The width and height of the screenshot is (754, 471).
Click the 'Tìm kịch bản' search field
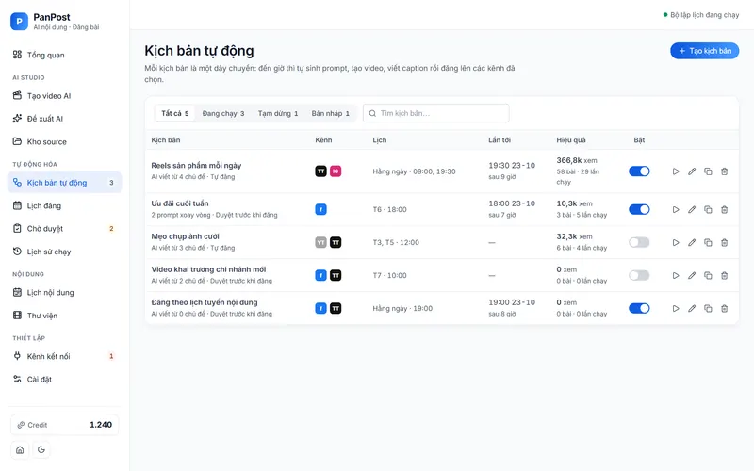coord(436,113)
